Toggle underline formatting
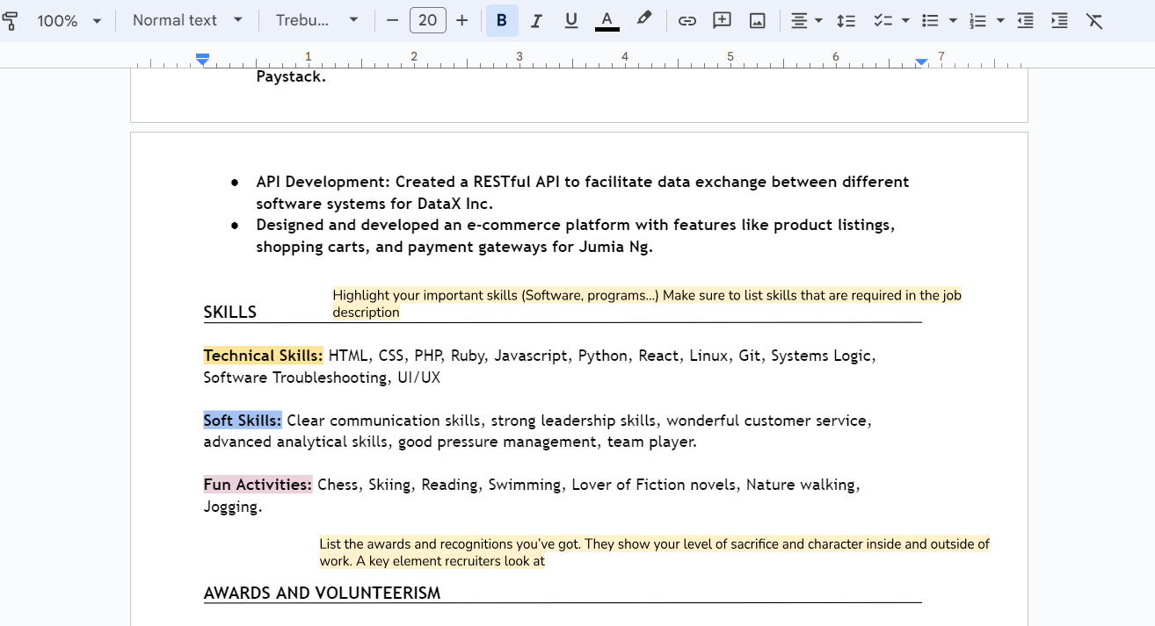The image size is (1155, 626). pyautogui.click(x=571, y=20)
